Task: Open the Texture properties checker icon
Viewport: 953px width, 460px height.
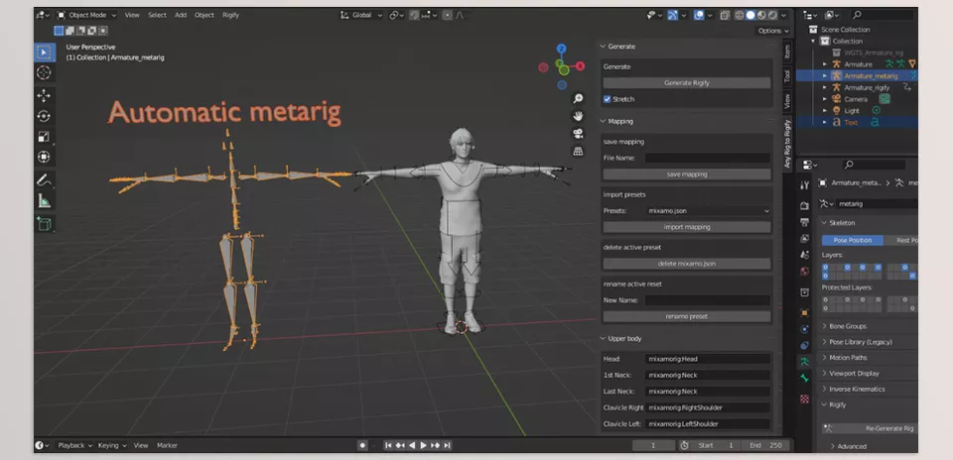Action: pos(805,399)
